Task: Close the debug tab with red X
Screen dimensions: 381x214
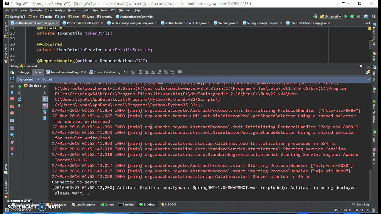Action: pos(12,149)
